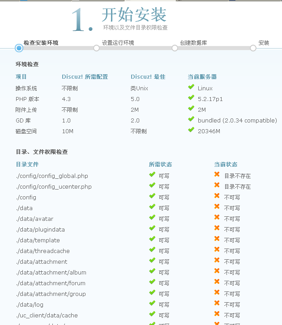The height and width of the screenshot is (325, 282).
Task: Click the green check next to Linux
Action: (x=191, y=87)
